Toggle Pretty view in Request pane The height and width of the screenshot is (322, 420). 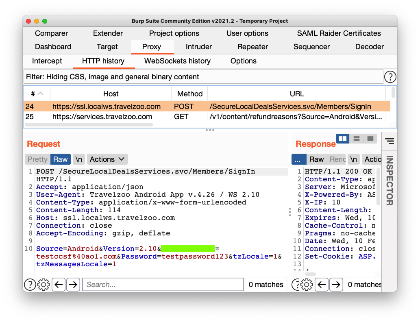pos(37,159)
